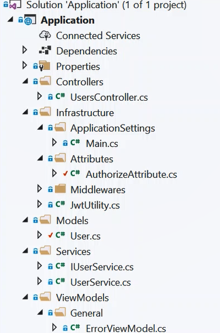
Task: Click the red checkmark beside AuthorizeAttribute.cs
Action: pyautogui.click(x=65, y=173)
